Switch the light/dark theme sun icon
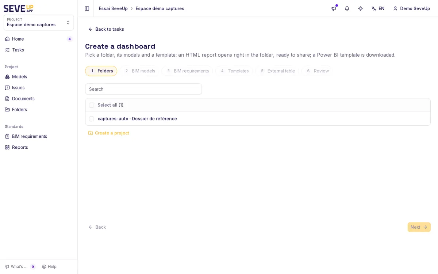The image size is (438, 274). 360,8
